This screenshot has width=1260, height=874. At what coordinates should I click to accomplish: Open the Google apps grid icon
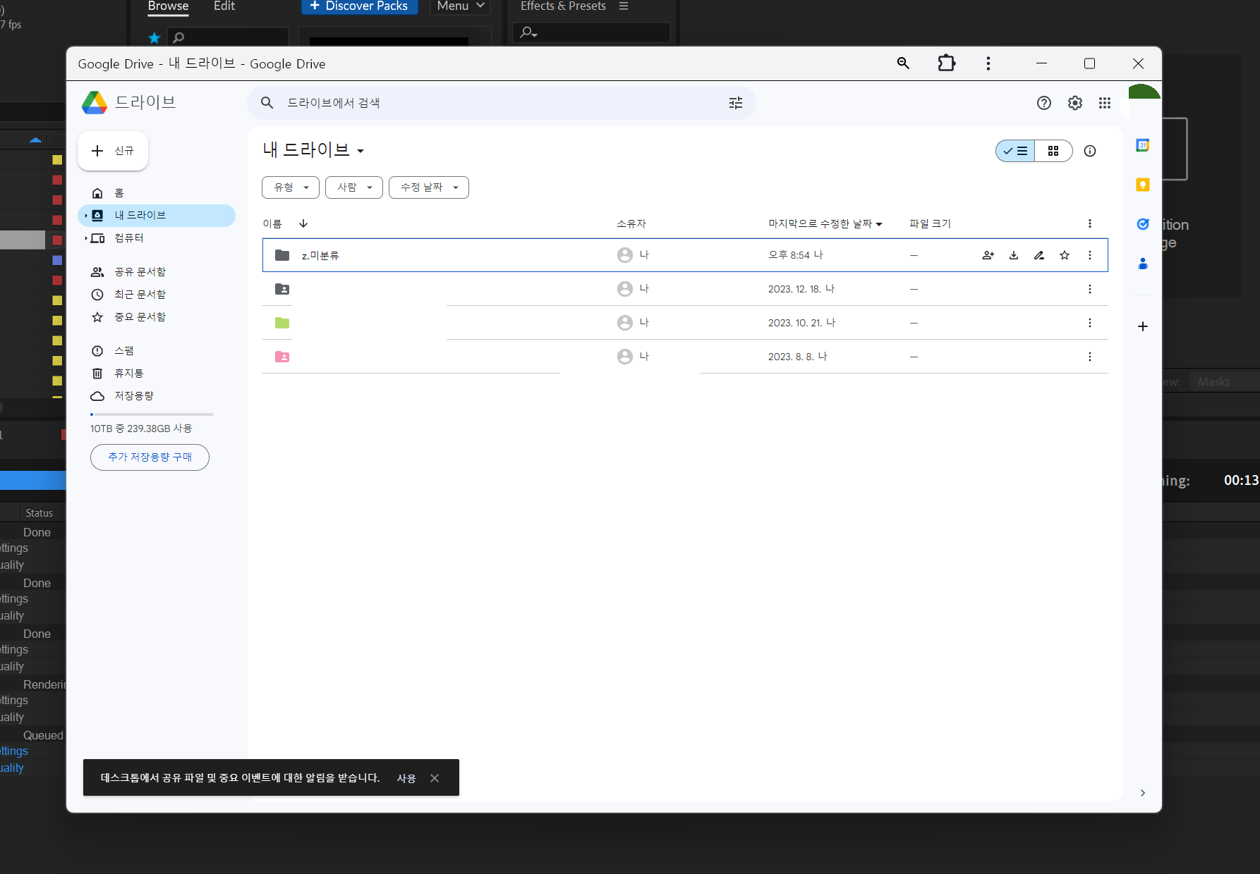coord(1105,103)
